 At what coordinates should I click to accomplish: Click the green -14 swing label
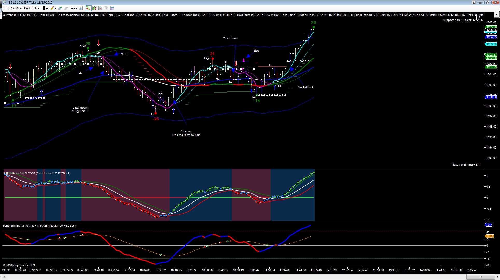(257, 101)
